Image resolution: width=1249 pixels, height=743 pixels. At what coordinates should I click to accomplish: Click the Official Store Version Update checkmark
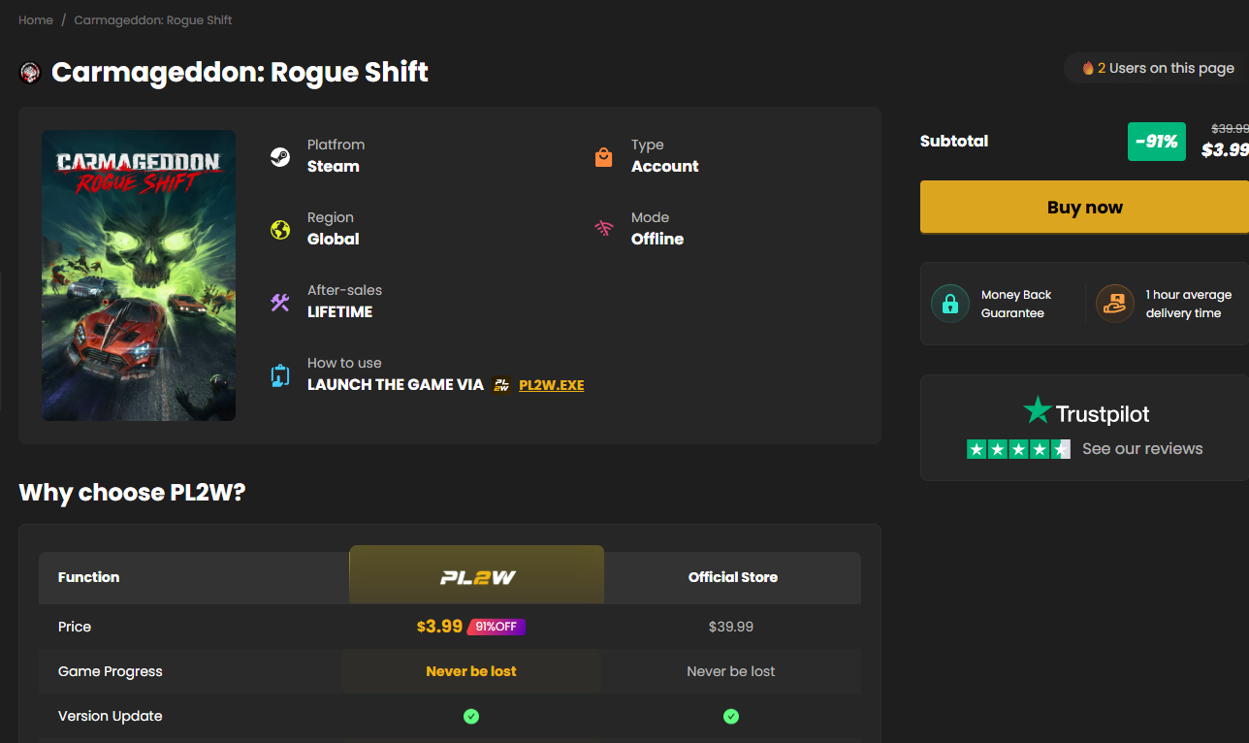tap(731, 717)
